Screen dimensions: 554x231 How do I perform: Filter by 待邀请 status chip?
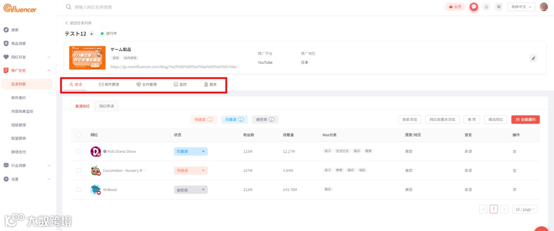point(204,120)
